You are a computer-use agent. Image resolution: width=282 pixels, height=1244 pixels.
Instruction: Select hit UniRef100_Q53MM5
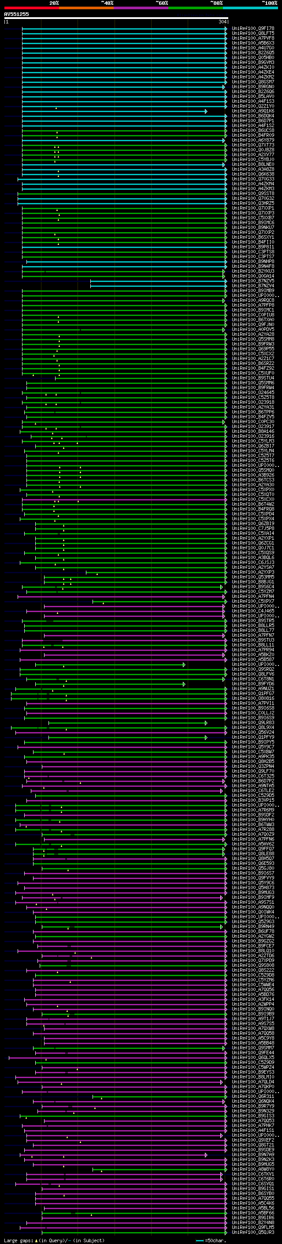click(253, 577)
